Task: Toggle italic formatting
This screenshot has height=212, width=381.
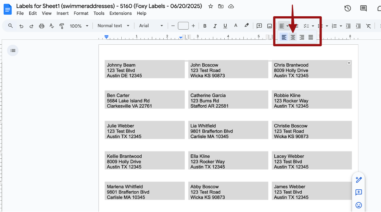Action: 215,26
